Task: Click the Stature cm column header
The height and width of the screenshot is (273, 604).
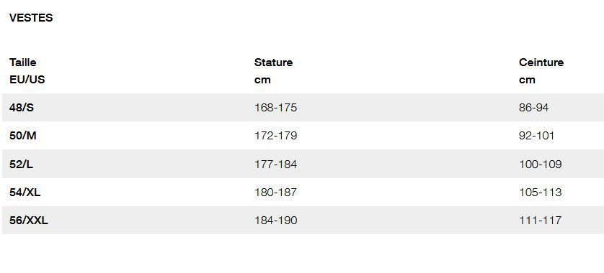Action: (x=273, y=71)
